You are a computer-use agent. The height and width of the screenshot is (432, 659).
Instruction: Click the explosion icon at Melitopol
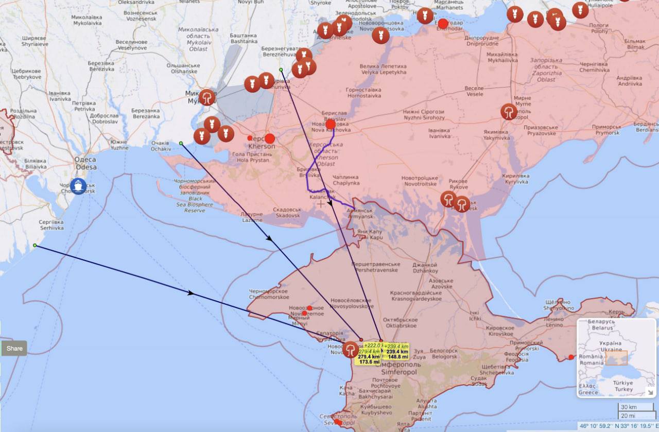point(509,112)
